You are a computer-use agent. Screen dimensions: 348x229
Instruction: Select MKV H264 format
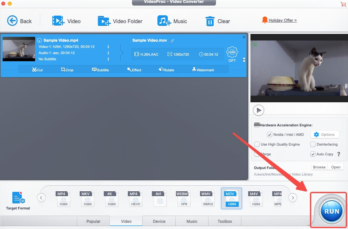[87, 198]
